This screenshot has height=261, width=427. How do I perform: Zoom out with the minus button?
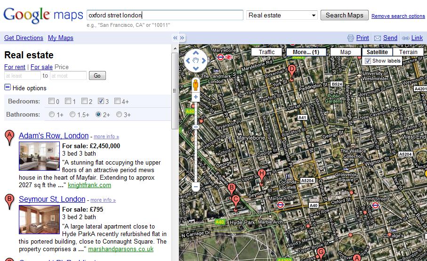pos(196,187)
